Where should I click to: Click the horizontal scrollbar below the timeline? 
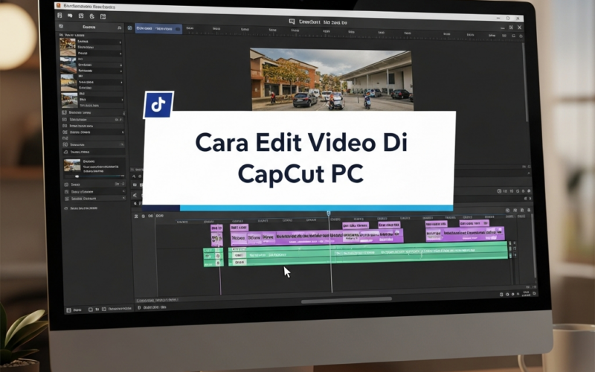point(346,300)
